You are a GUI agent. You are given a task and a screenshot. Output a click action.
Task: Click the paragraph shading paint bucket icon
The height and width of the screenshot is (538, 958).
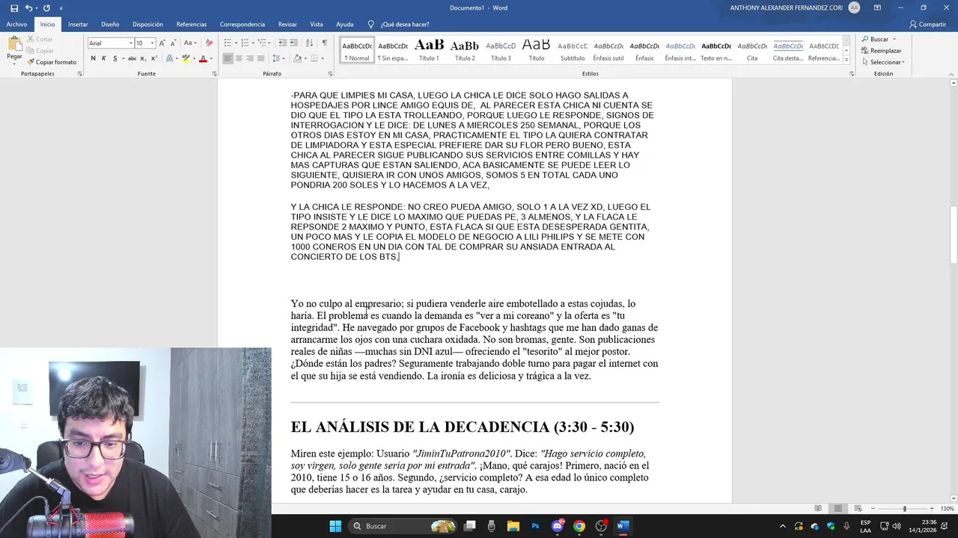pyautogui.click(x=297, y=58)
